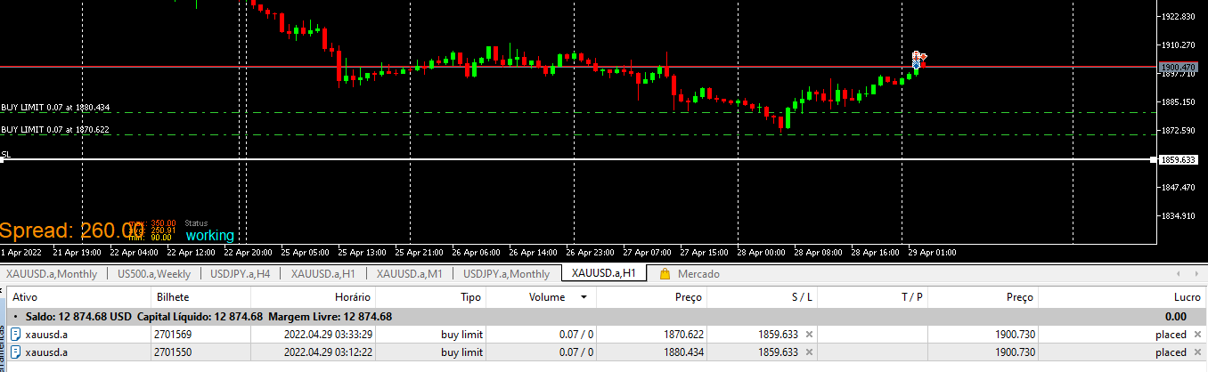Switch to USDJPY.a,Monthly tab
1208x372 pixels.
coord(507,274)
